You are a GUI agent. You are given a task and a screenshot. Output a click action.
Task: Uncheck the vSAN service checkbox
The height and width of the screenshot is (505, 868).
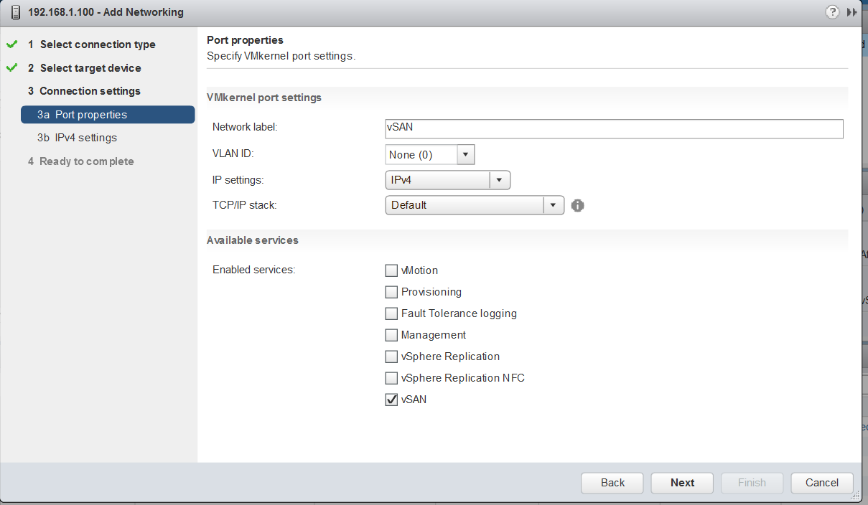coord(391,400)
